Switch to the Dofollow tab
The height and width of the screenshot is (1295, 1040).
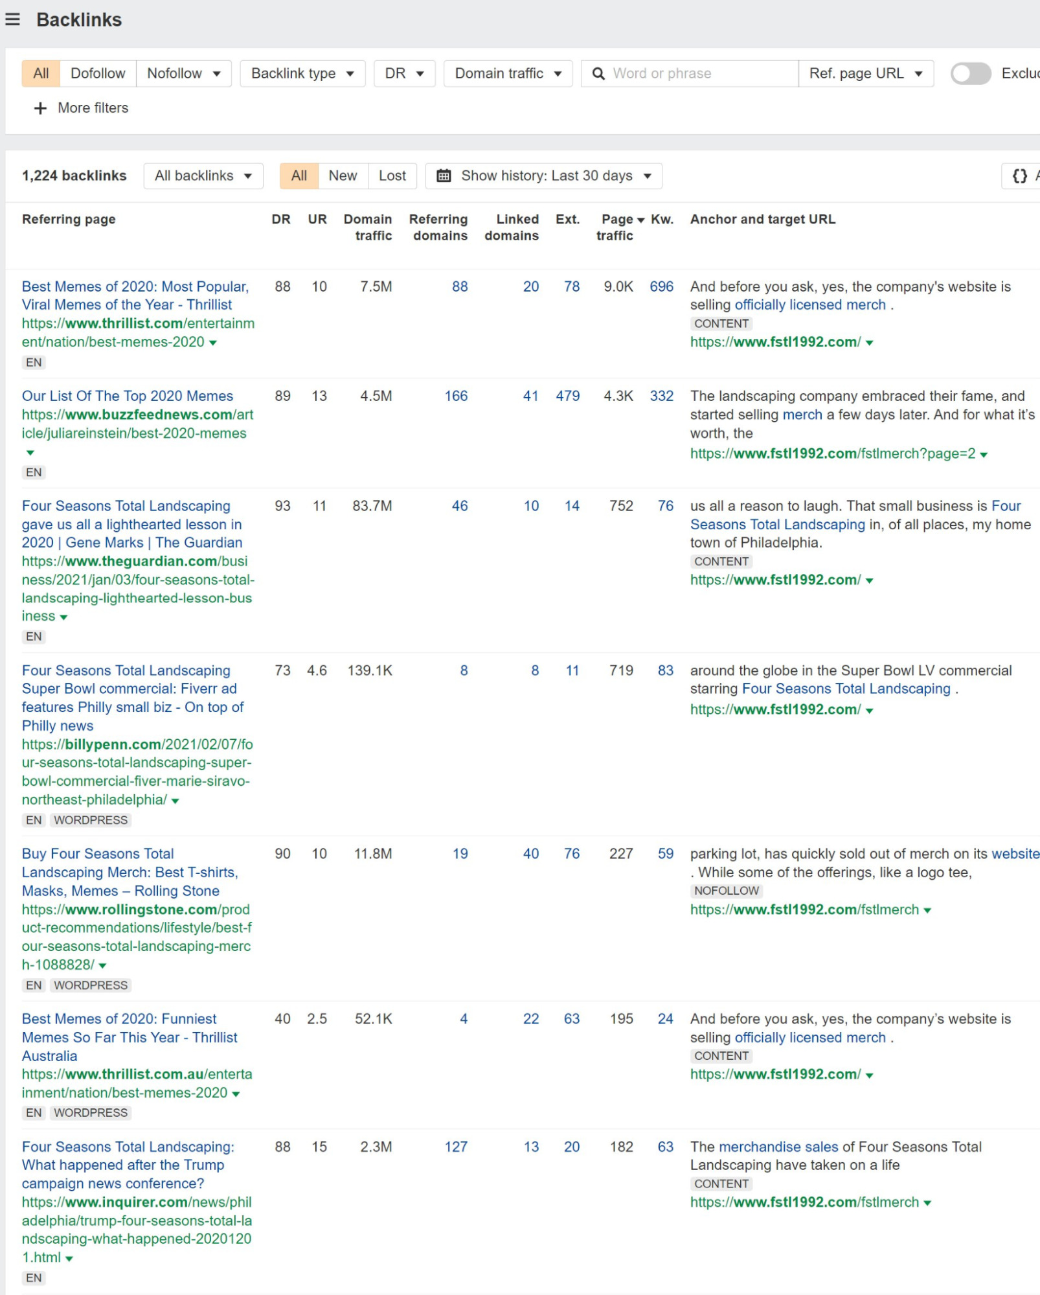pos(98,73)
